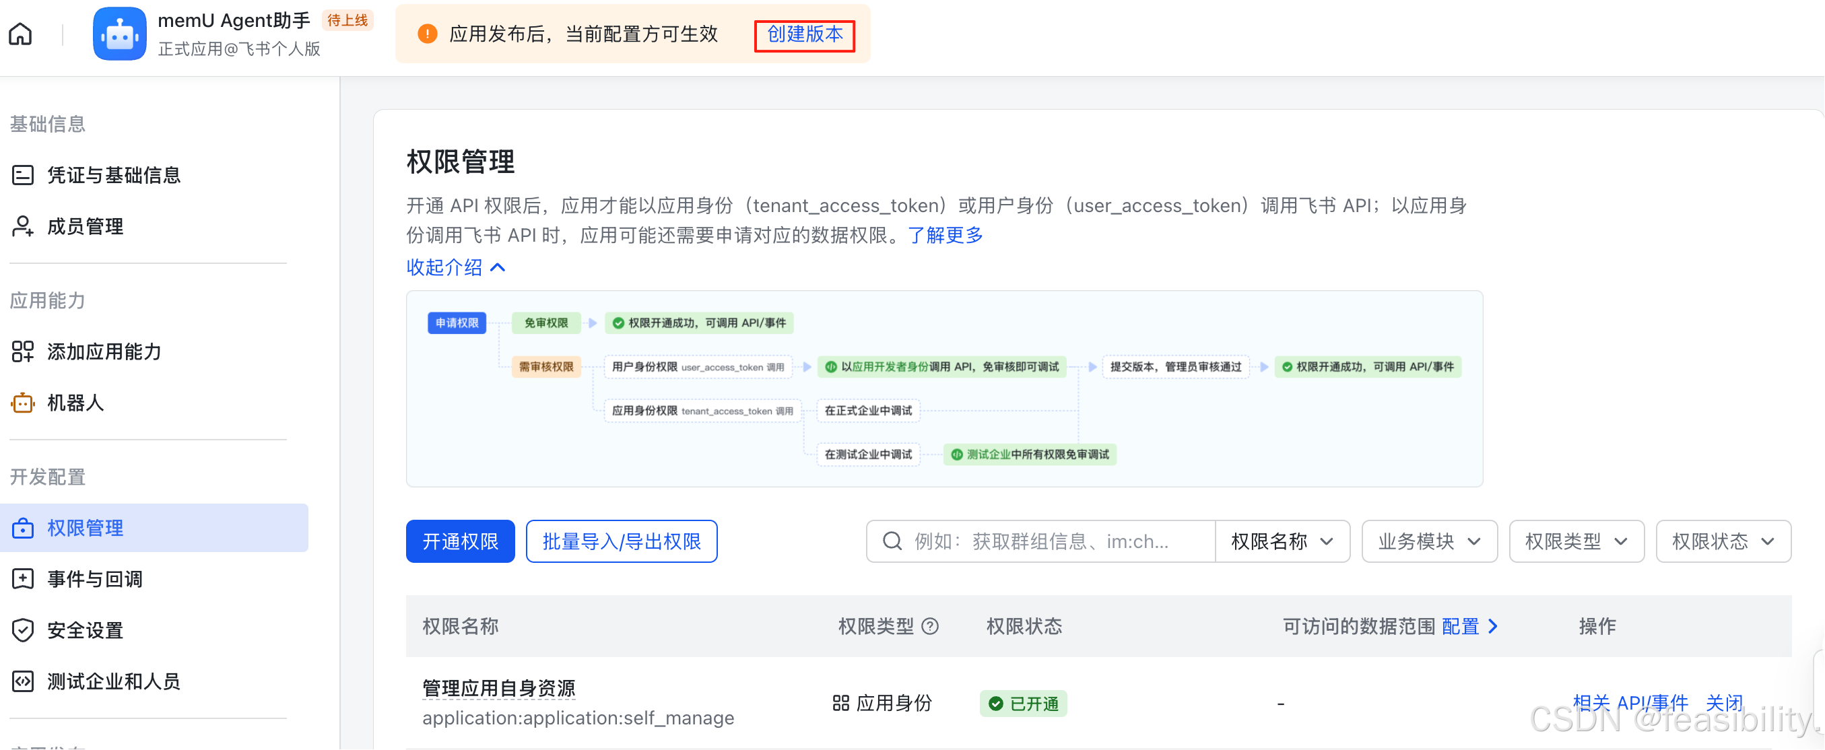Click the blue 开通权限 button
This screenshot has height=750, width=1825.
tap(460, 542)
